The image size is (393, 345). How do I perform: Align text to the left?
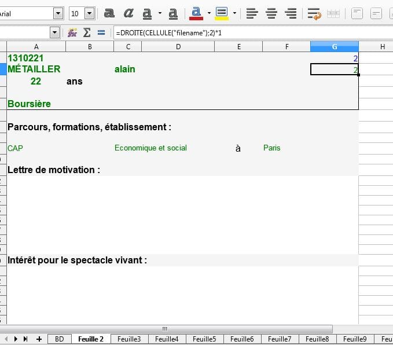[x=252, y=13]
